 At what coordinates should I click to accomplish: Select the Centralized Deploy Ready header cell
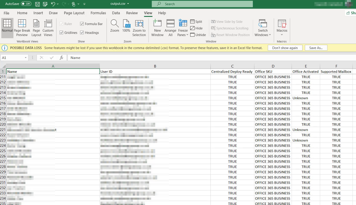232,72
